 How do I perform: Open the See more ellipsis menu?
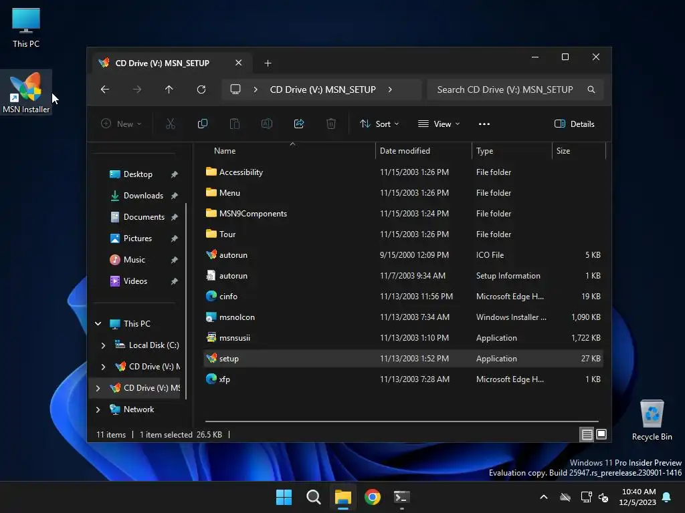click(x=484, y=124)
